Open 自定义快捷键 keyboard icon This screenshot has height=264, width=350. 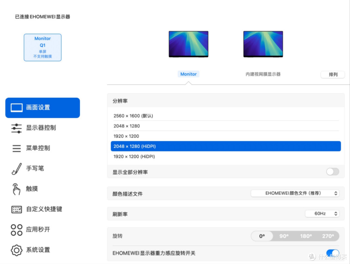17,209
